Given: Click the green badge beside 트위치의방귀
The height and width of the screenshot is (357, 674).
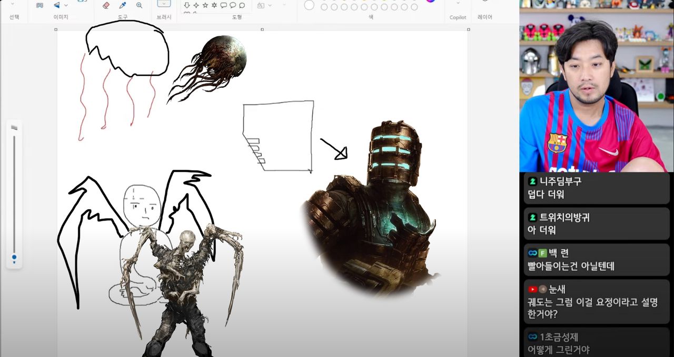Looking at the screenshot, I should 532,217.
